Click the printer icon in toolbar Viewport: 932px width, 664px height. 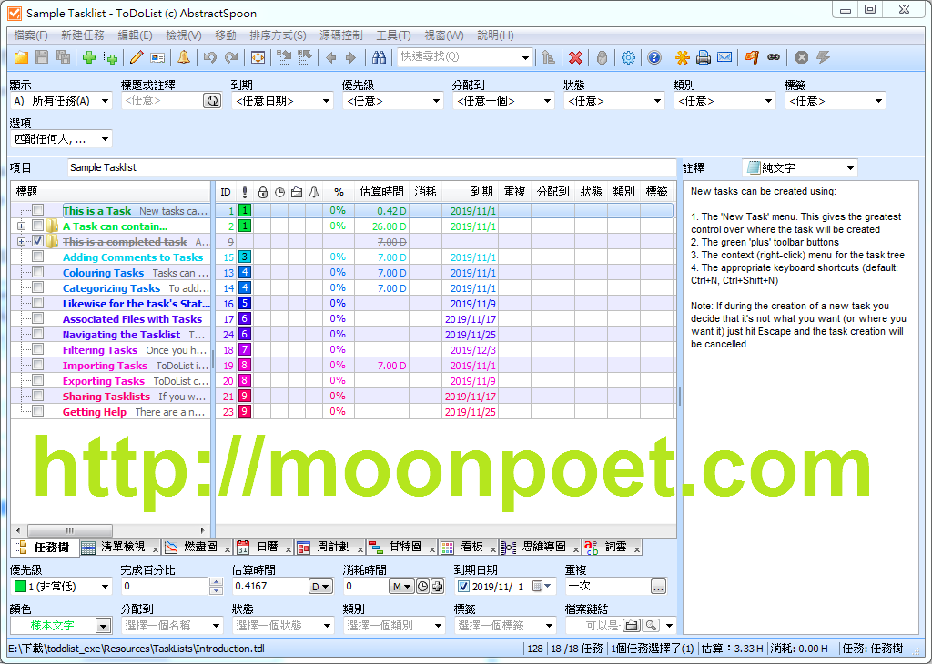click(703, 57)
